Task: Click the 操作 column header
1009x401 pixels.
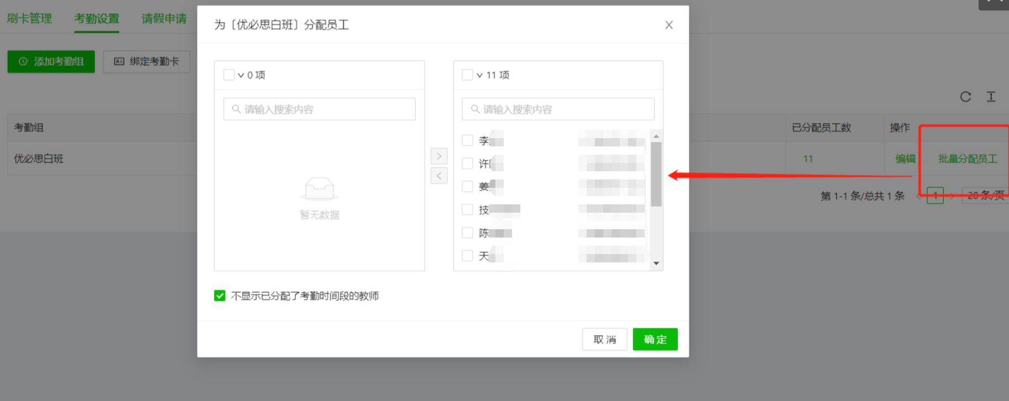Action: click(900, 128)
